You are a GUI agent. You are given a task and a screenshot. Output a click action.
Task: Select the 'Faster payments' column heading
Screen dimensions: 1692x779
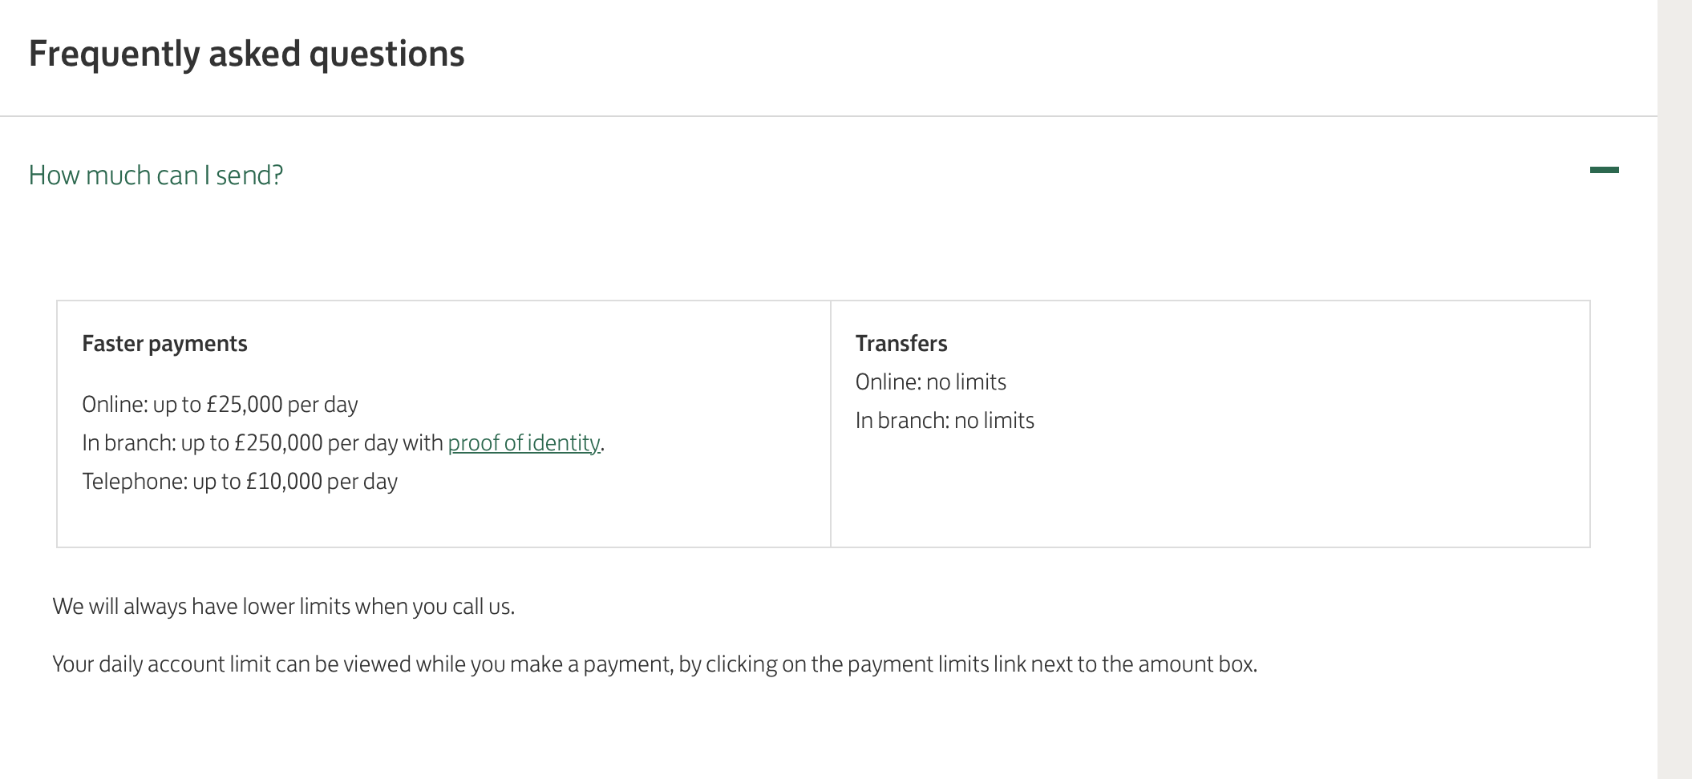tap(164, 343)
